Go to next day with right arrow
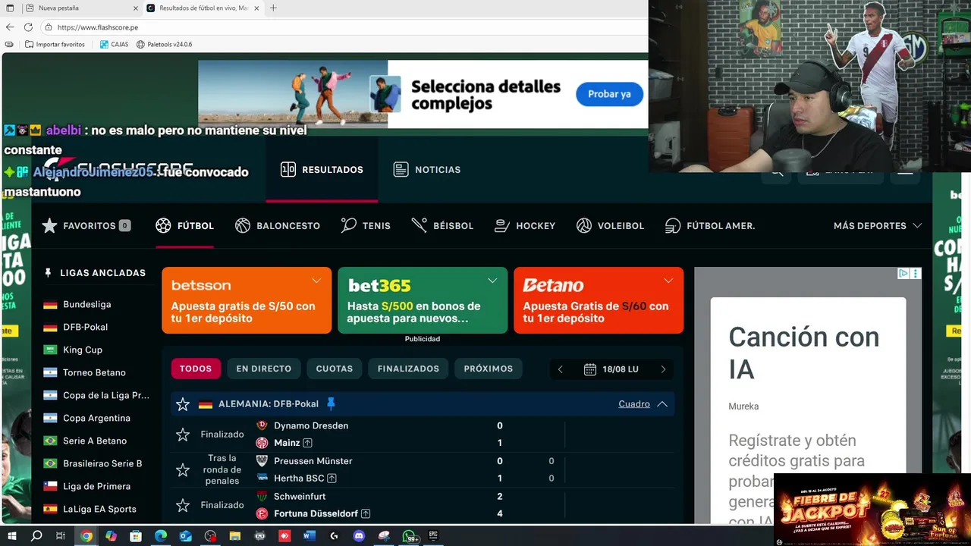Viewport: 971px width, 546px height. 663,369
